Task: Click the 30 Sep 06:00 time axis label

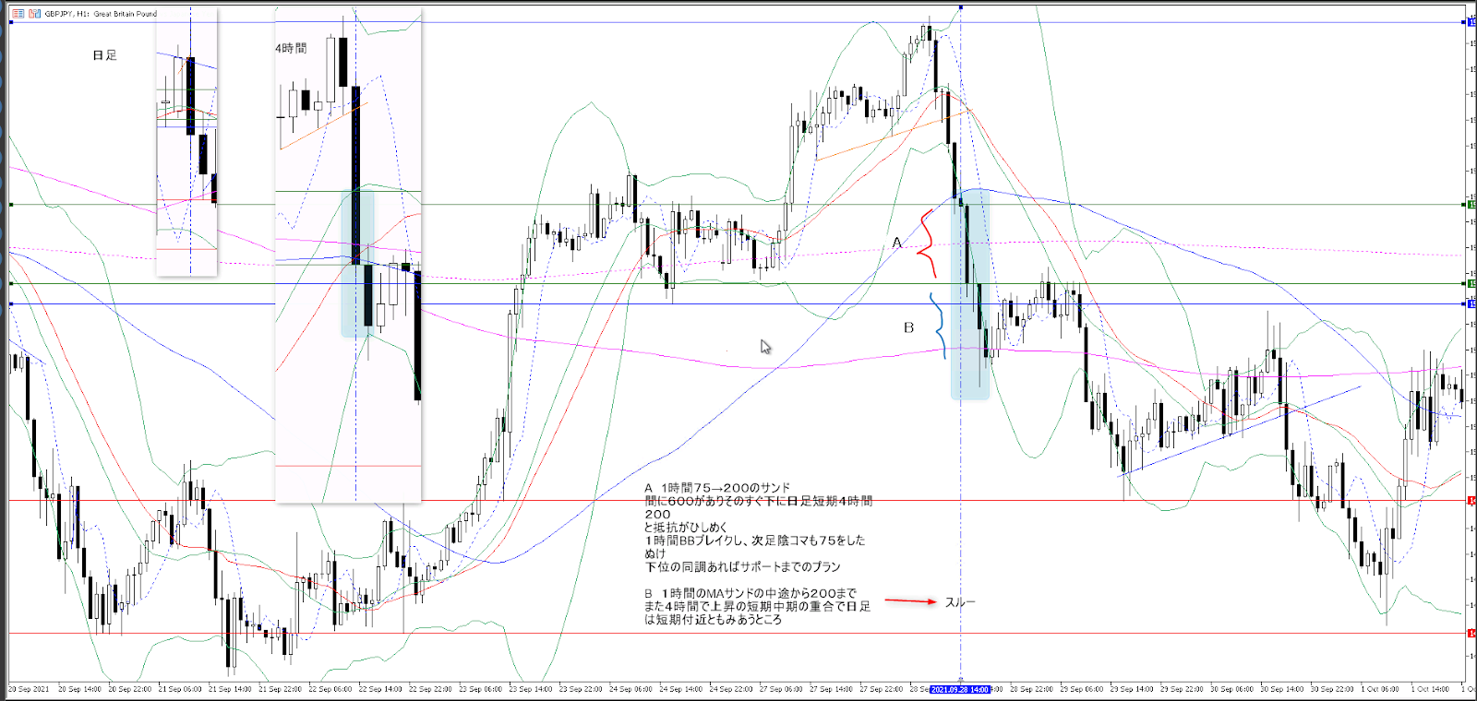Action: pyautogui.click(x=1232, y=689)
